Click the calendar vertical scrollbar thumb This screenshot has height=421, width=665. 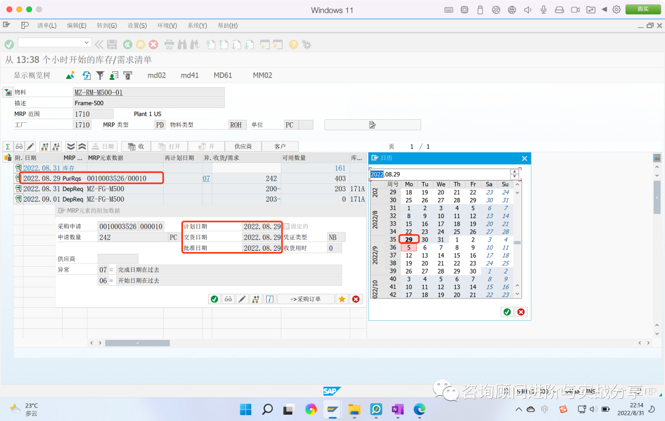[x=517, y=242]
